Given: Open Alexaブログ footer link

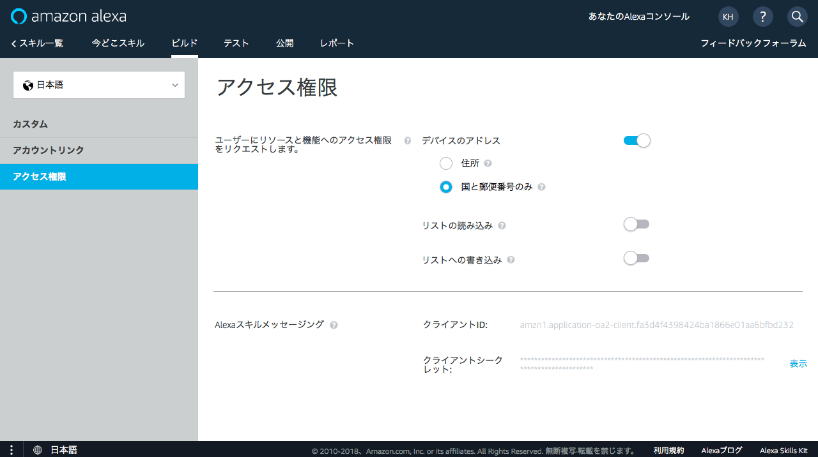Looking at the screenshot, I should pyautogui.click(x=722, y=451).
